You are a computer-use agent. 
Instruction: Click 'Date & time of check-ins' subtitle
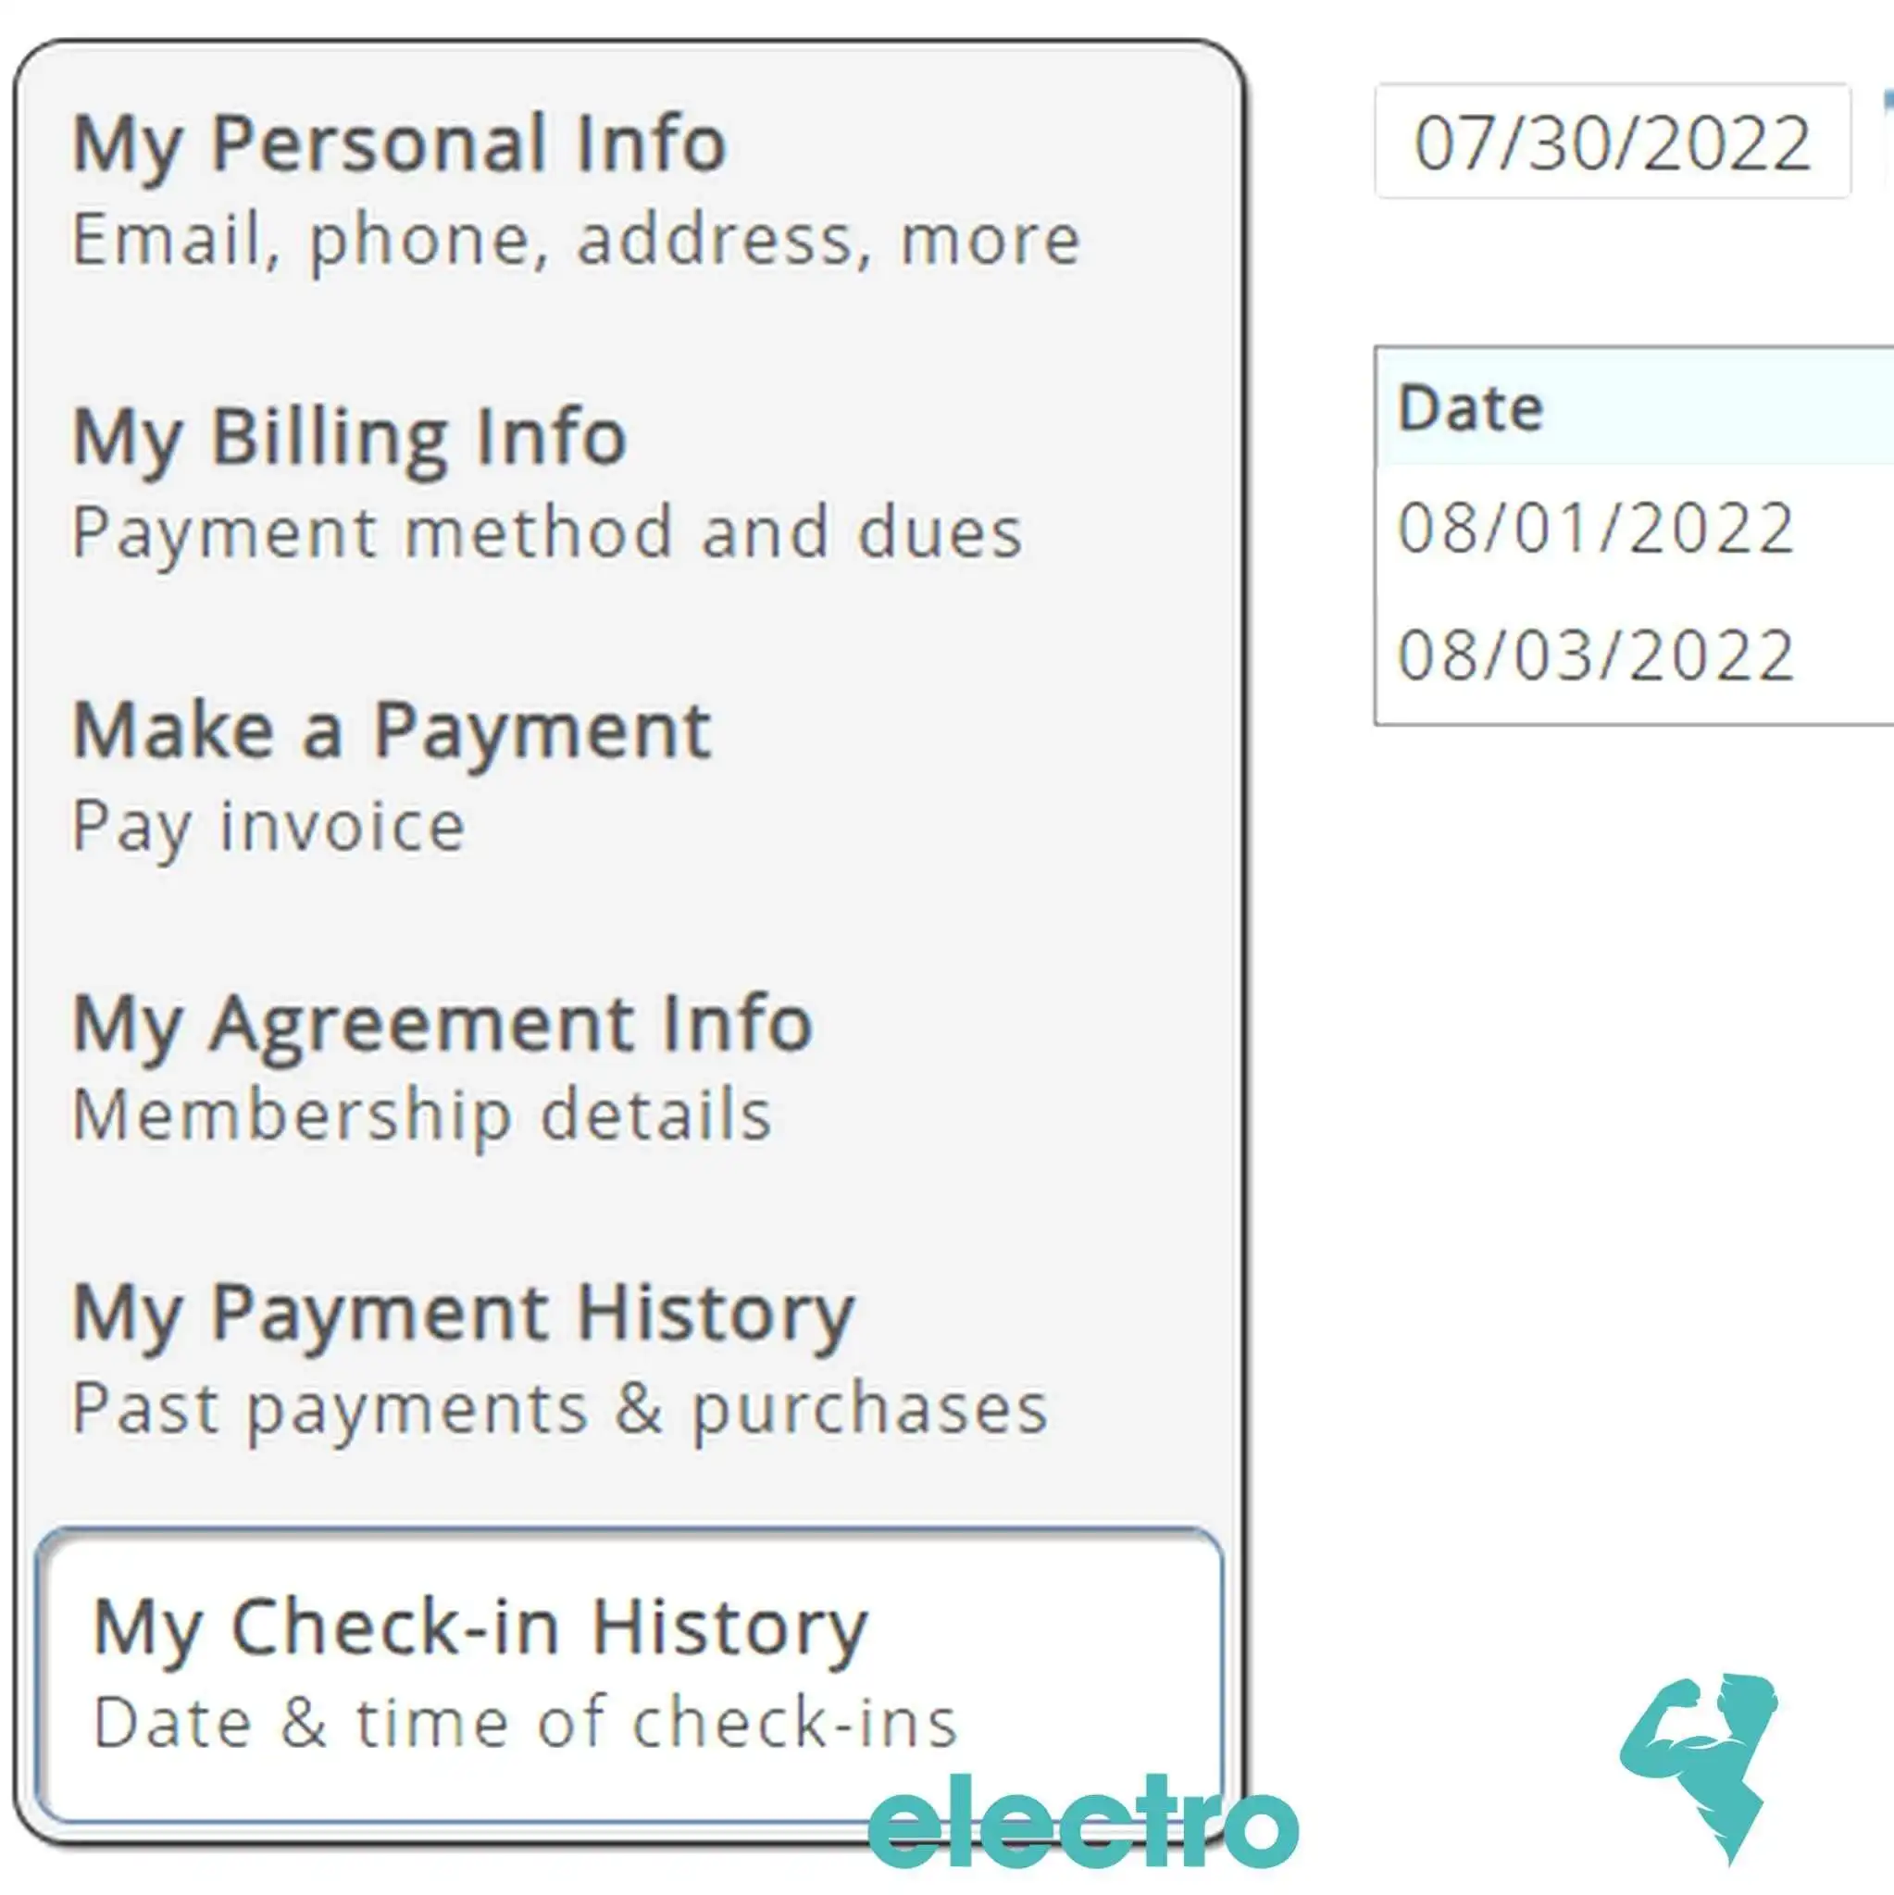[x=525, y=1724]
